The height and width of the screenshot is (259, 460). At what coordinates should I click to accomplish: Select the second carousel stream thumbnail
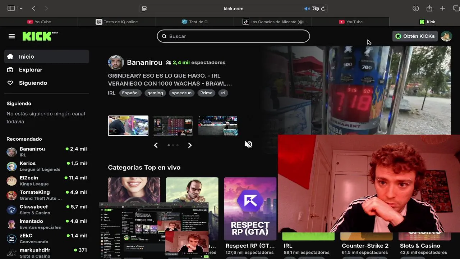(173, 126)
